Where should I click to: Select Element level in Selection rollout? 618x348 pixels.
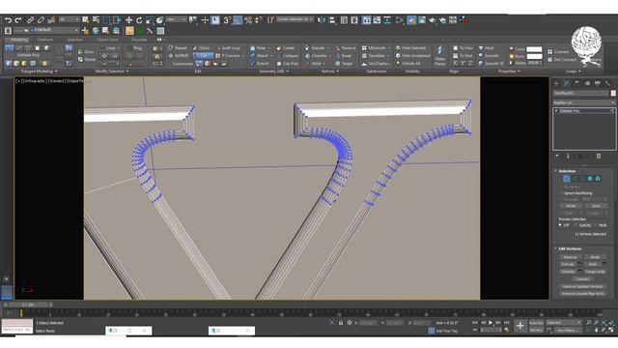pos(598,179)
